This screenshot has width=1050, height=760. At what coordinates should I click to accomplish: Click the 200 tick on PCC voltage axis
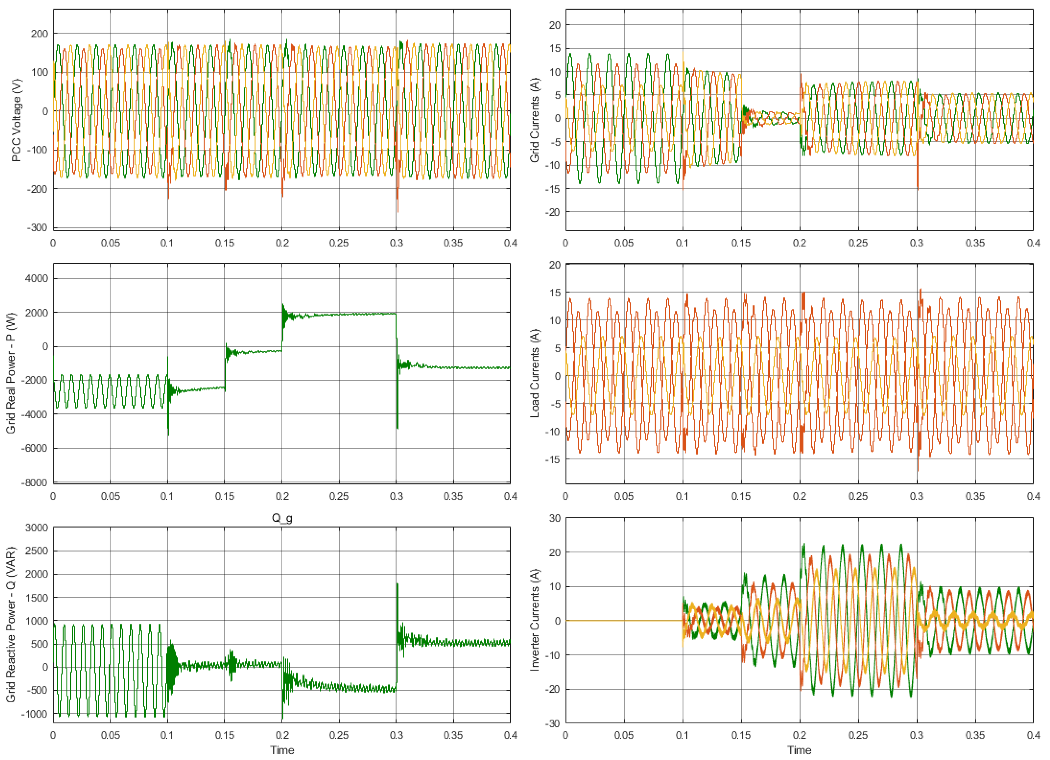[x=39, y=34]
